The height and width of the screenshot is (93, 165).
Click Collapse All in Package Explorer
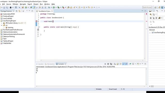pyautogui.click(x=16, y=11)
